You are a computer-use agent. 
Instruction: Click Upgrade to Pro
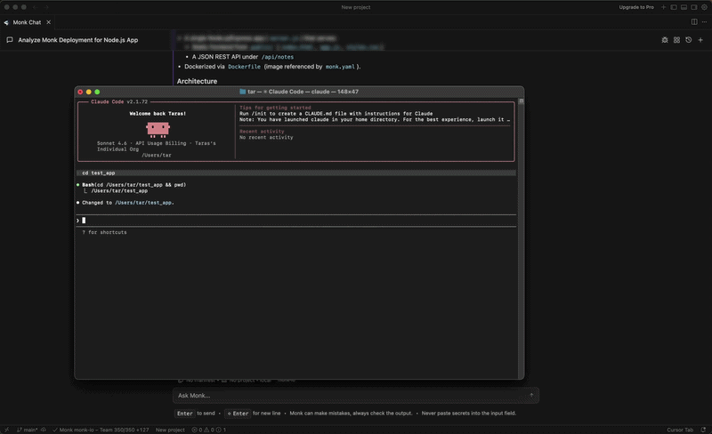tap(636, 7)
